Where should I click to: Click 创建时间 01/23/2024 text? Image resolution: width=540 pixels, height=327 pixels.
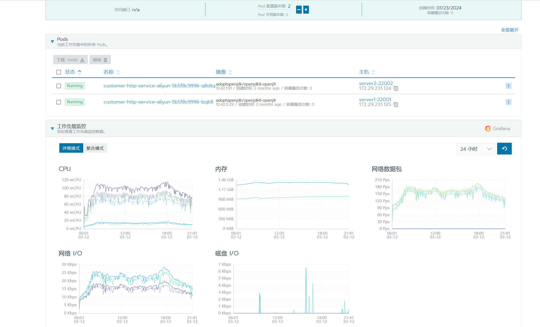point(440,8)
